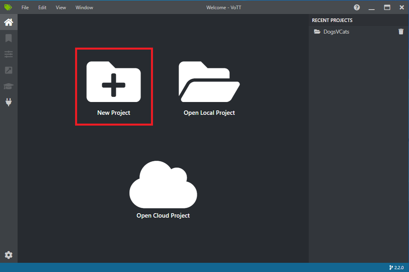The image size is (409, 272).
Task: Click the version 2.2.0 status indicator
Action: (397, 268)
